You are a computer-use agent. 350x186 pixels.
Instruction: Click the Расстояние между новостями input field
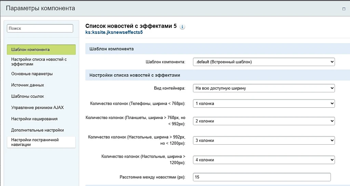pyautogui.click(x=261, y=177)
